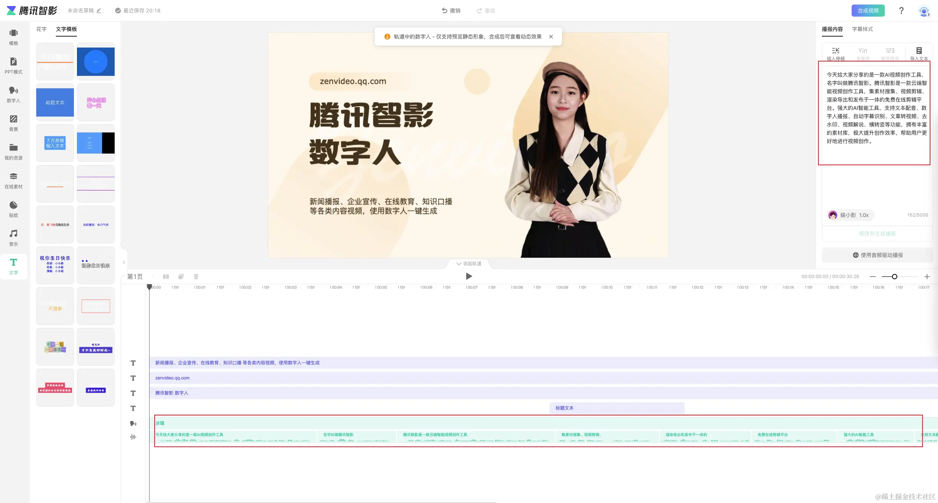
Task: Open the help question mark icon
Action: pyautogui.click(x=901, y=11)
